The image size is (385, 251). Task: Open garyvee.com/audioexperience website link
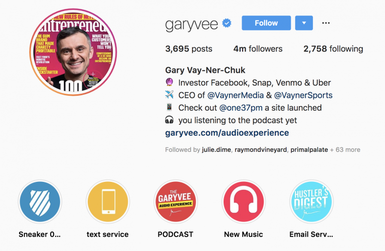[227, 133]
